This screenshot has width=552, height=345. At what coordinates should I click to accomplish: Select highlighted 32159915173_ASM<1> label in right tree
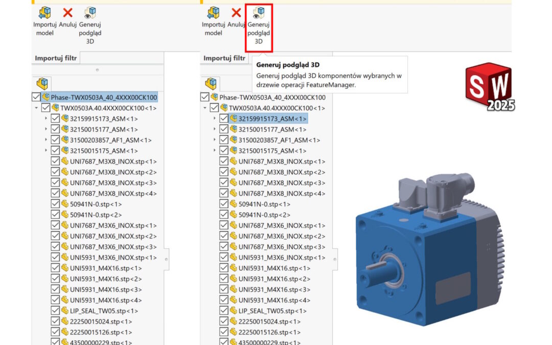(x=272, y=119)
